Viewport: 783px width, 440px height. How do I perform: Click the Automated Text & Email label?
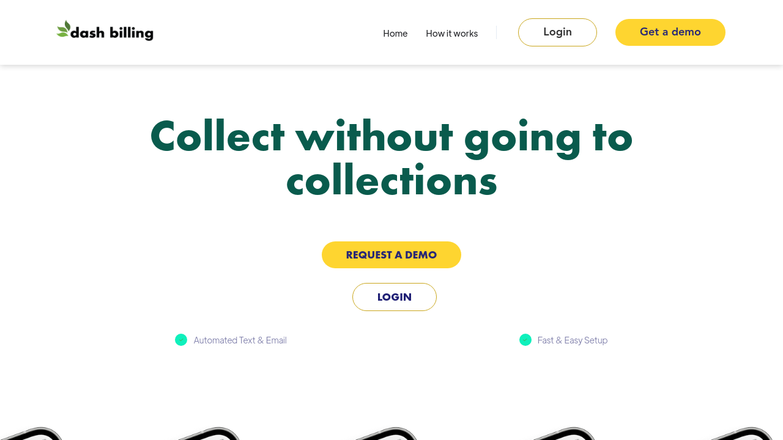click(x=240, y=340)
